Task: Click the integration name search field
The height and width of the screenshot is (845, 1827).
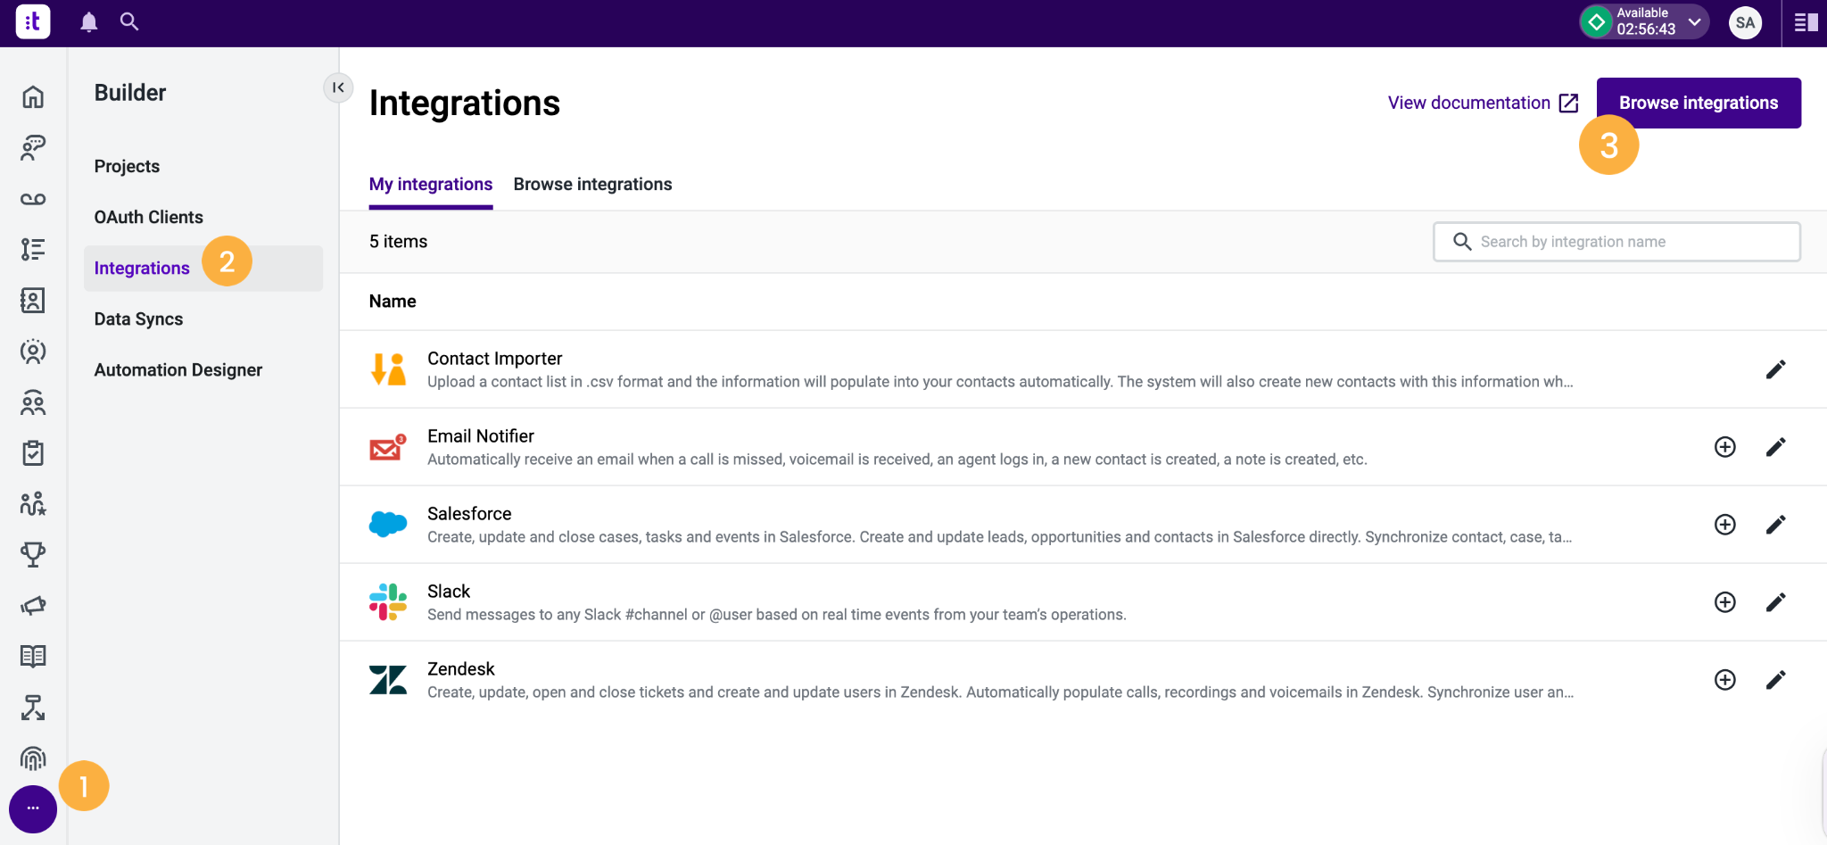Action: 1615,241
